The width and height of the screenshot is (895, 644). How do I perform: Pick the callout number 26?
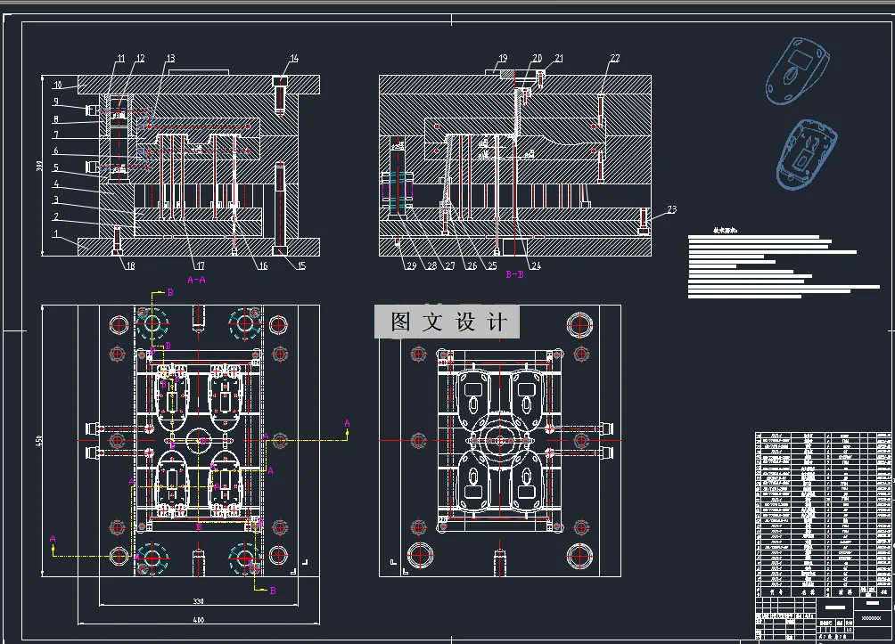472,265
